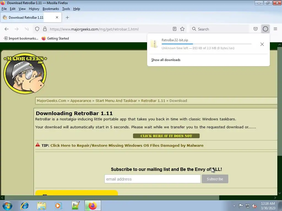Click Show all downloads
Image resolution: width=282 pixels, height=211 pixels.
tap(166, 60)
